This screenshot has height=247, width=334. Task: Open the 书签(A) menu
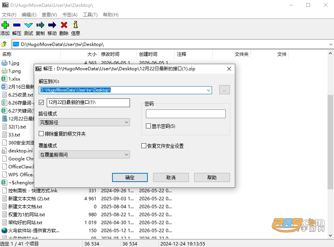70,15
